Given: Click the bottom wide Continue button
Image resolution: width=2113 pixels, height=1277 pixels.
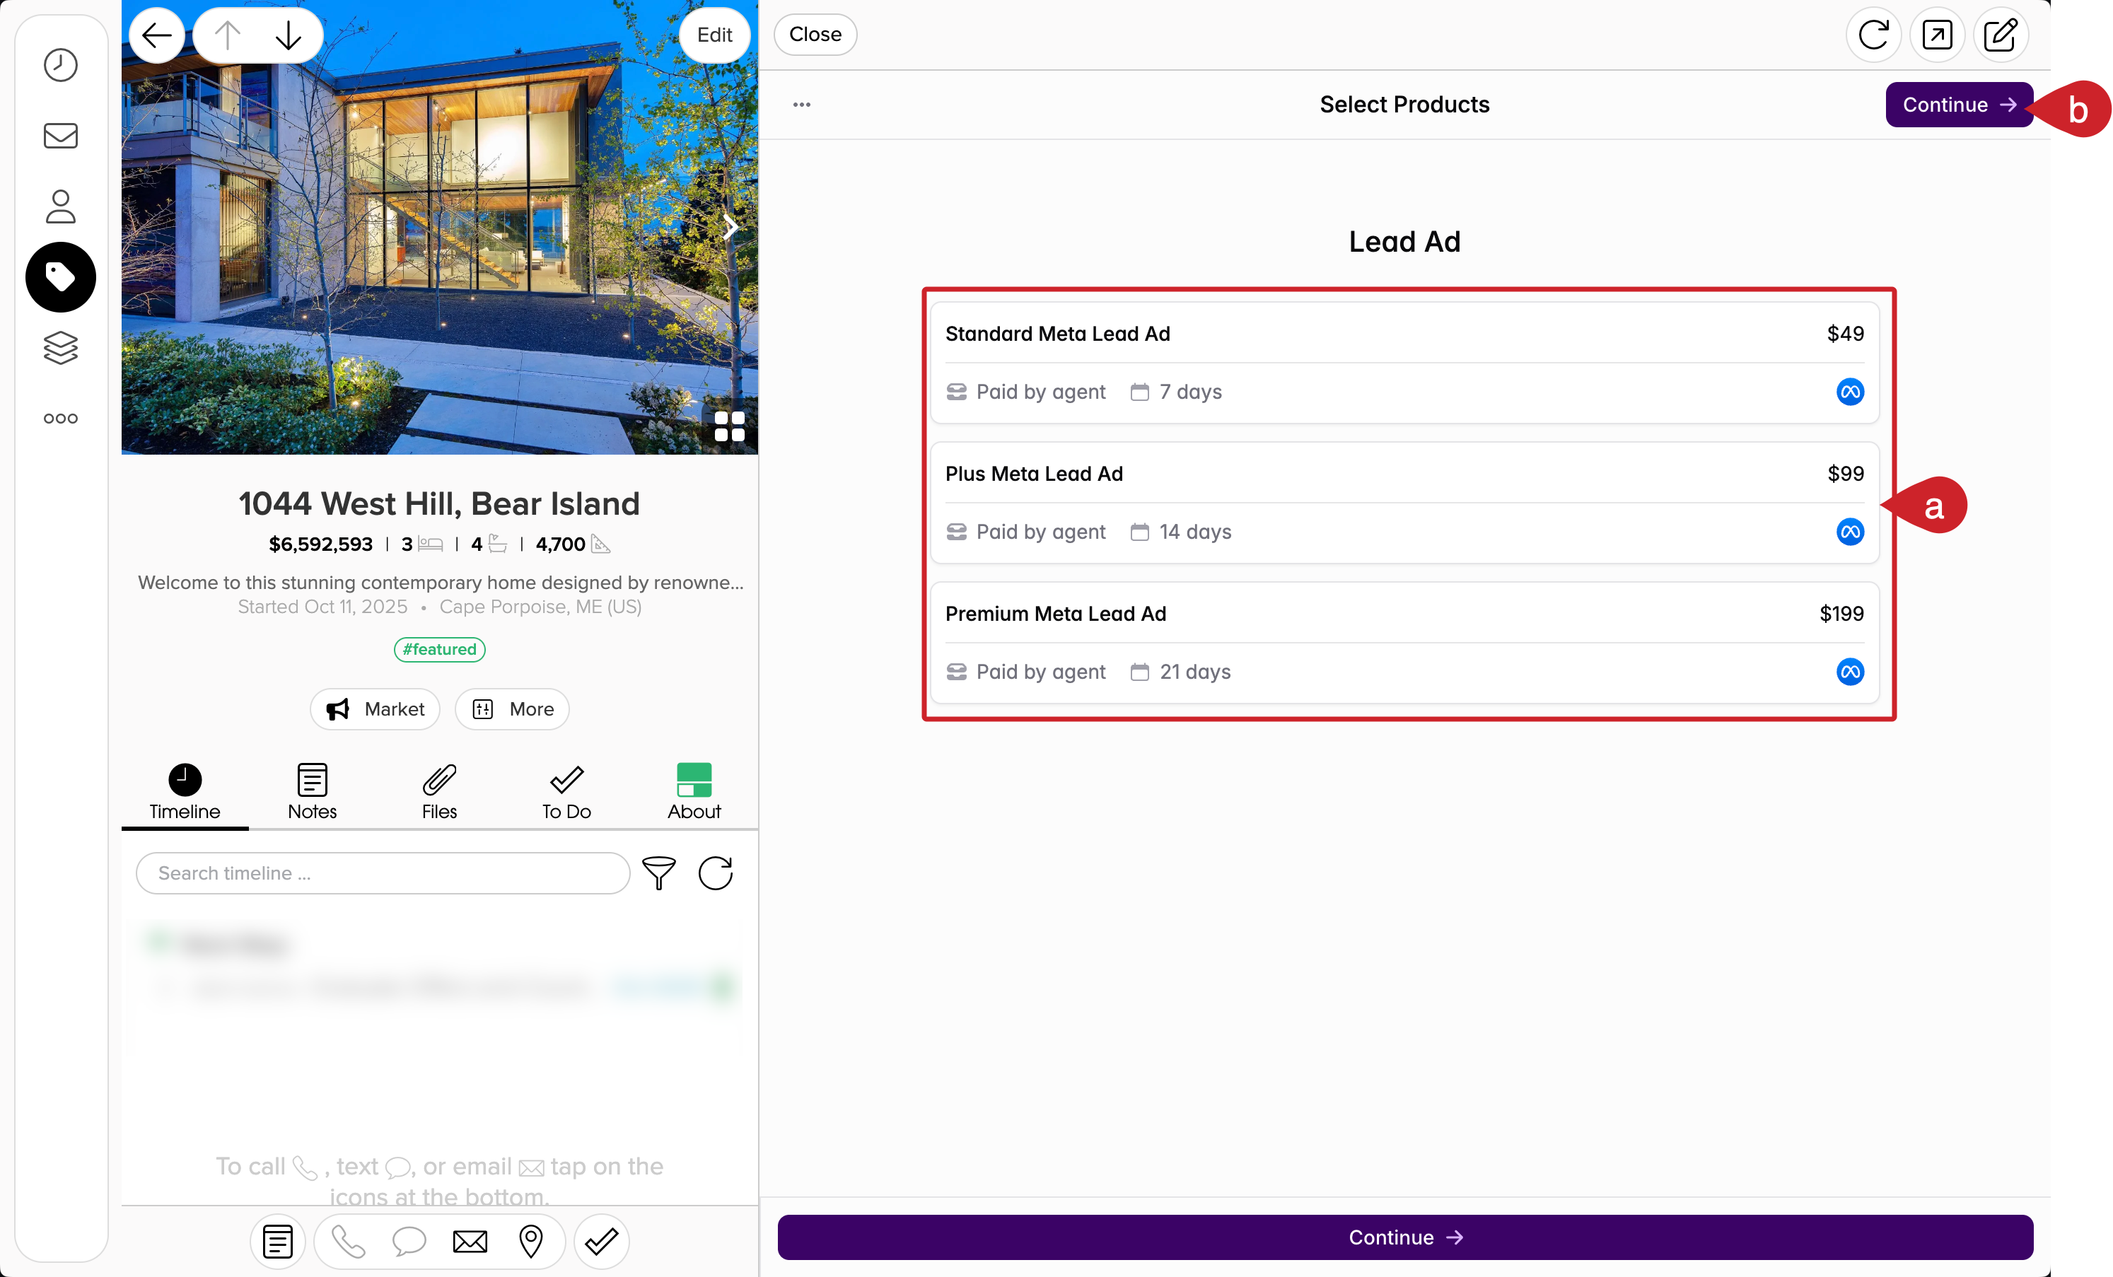Looking at the screenshot, I should (1404, 1237).
